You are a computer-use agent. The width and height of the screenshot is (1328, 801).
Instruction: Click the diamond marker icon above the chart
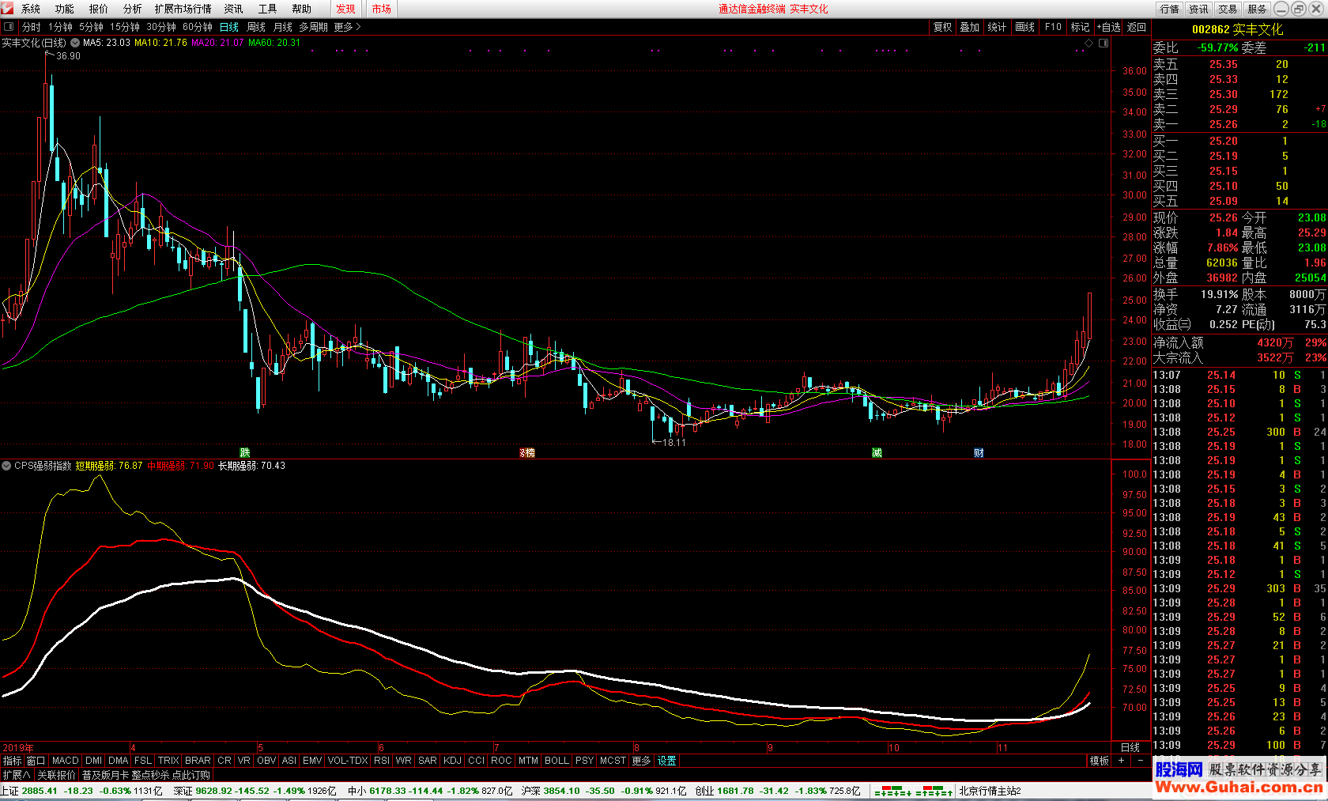1089,43
